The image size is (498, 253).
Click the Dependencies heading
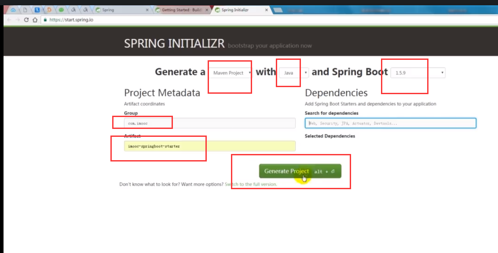tap(336, 93)
